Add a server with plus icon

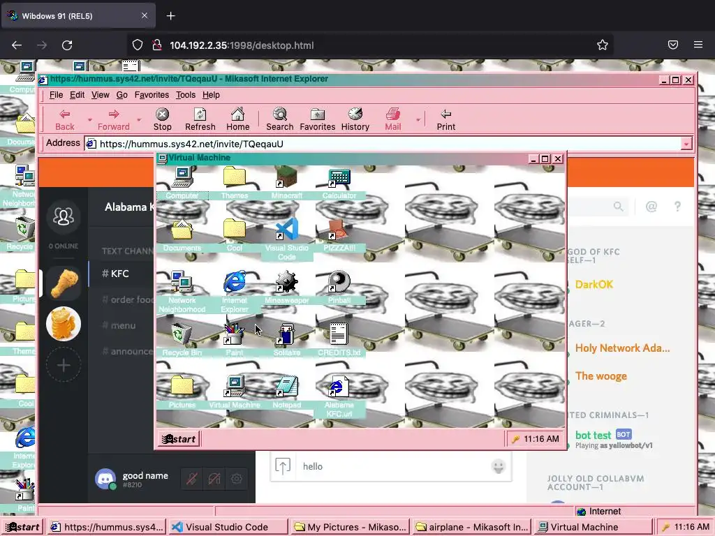[64, 365]
